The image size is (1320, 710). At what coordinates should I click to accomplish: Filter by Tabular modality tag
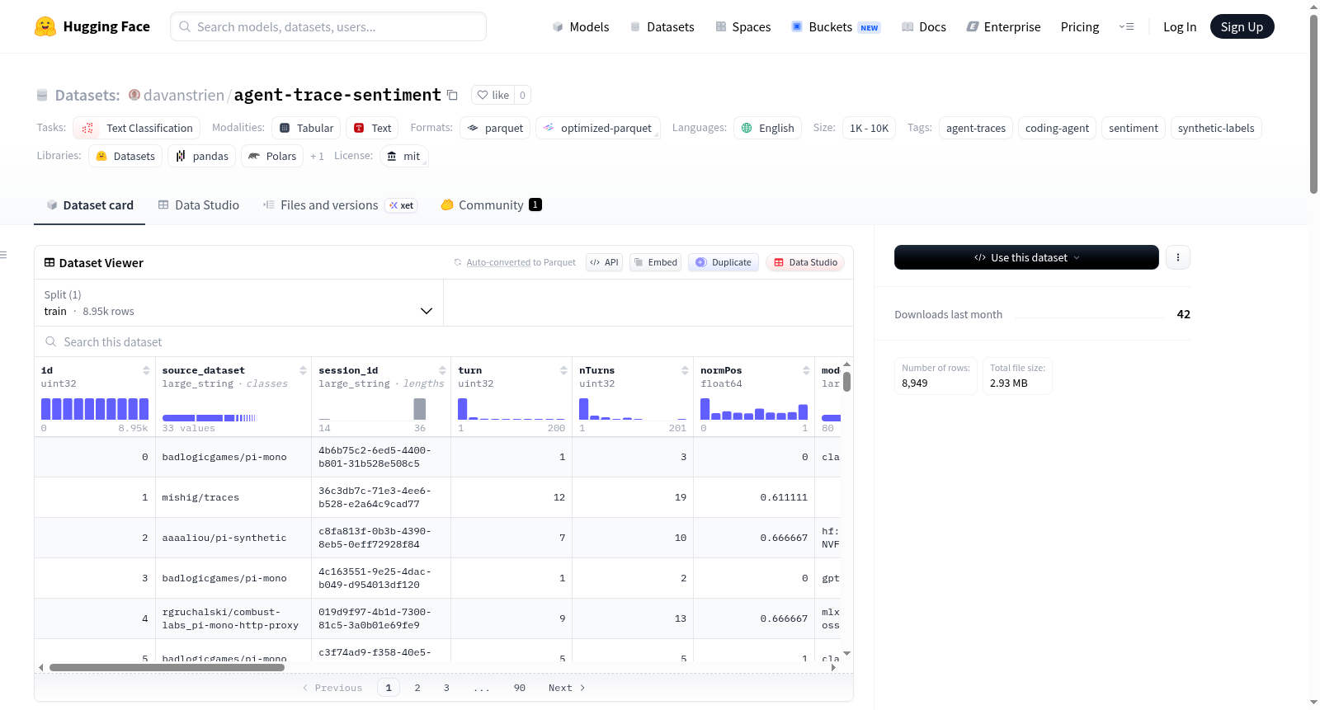[x=306, y=128]
